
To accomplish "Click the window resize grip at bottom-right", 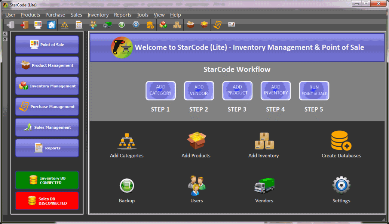I will (384, 219).
